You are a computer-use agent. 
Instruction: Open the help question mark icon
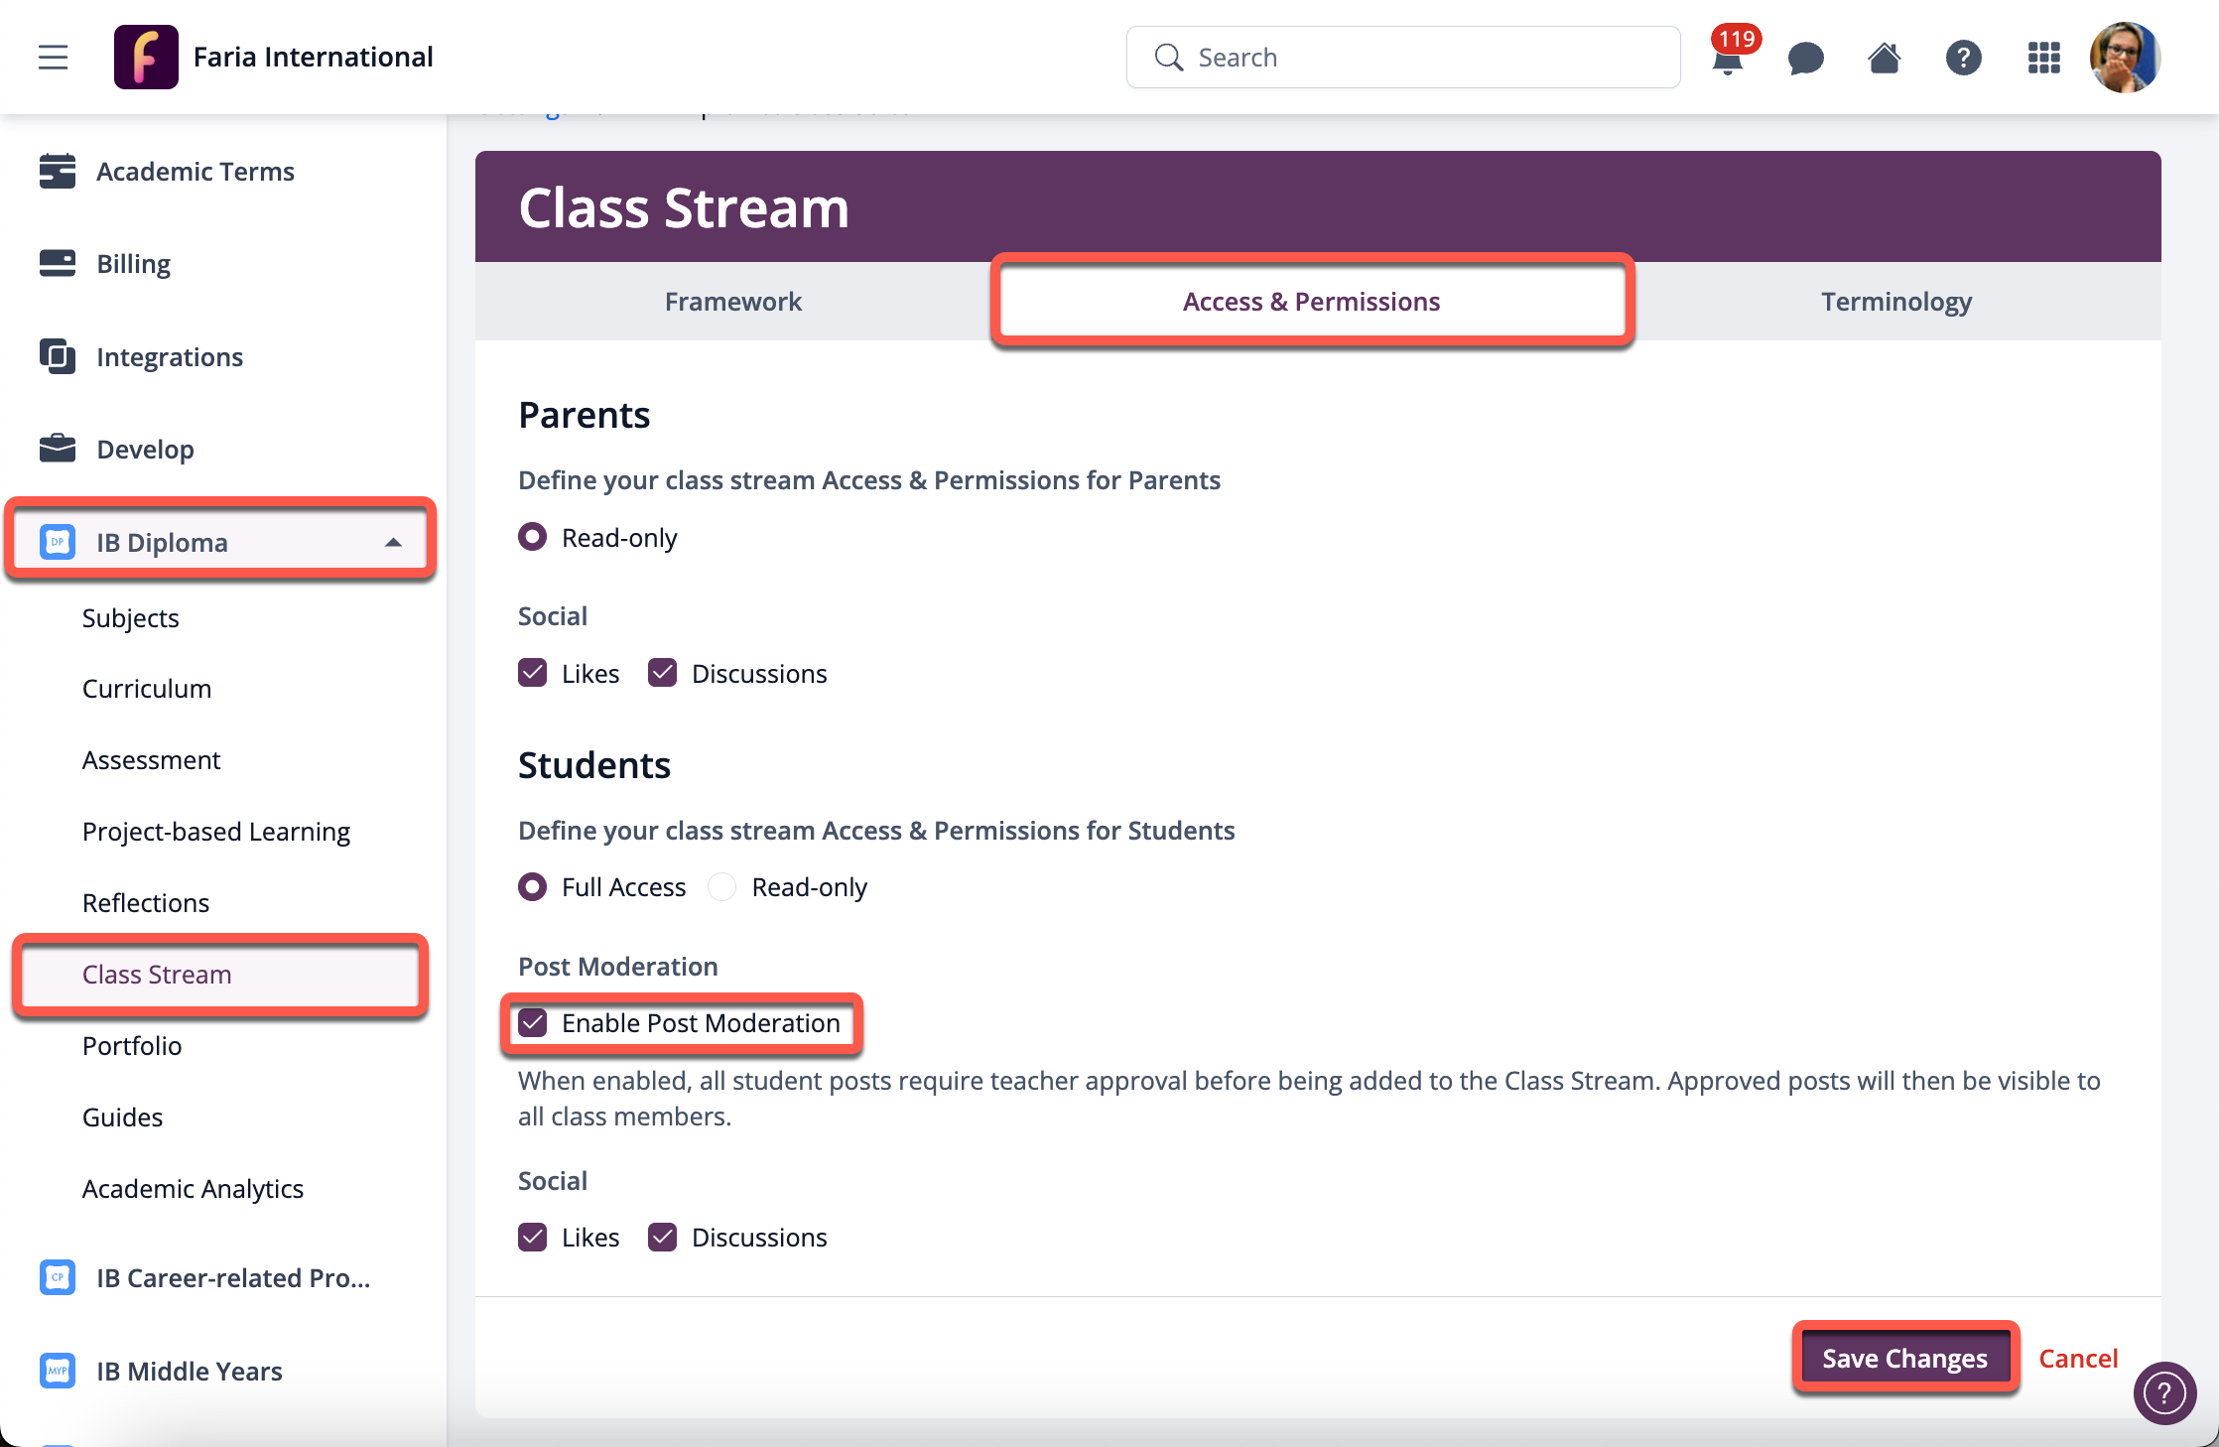tap(1964, 58)
